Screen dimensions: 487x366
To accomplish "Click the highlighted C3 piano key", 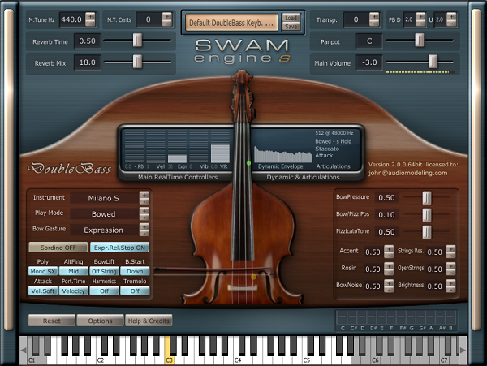I will coord(168,360).
